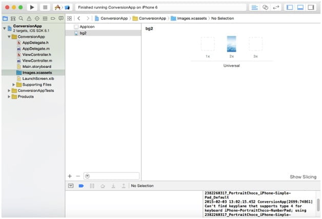Click the asset filter search field
Screen dimensions: 322x219
coord(111,176)
